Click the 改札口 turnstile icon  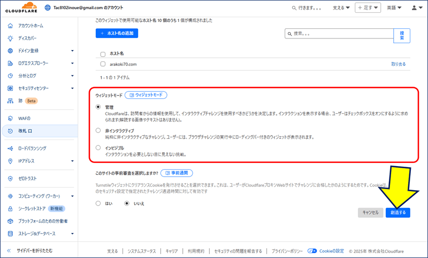pos(10,131)
